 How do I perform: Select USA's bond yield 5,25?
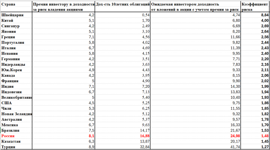[x=146, y=103]
